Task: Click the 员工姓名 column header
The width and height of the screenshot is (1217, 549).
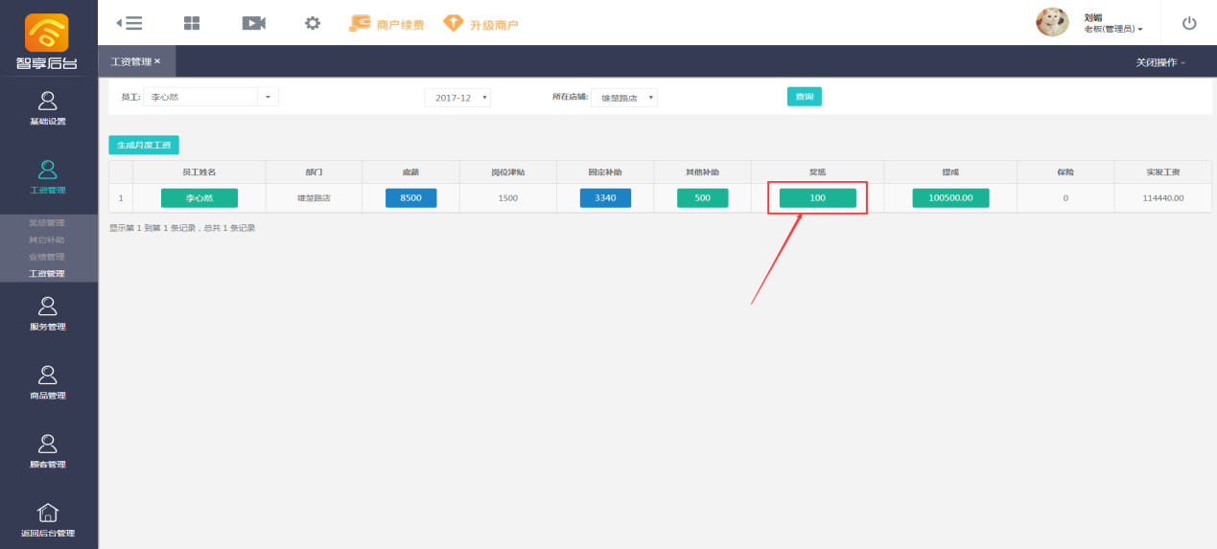Action: [199, 172]
